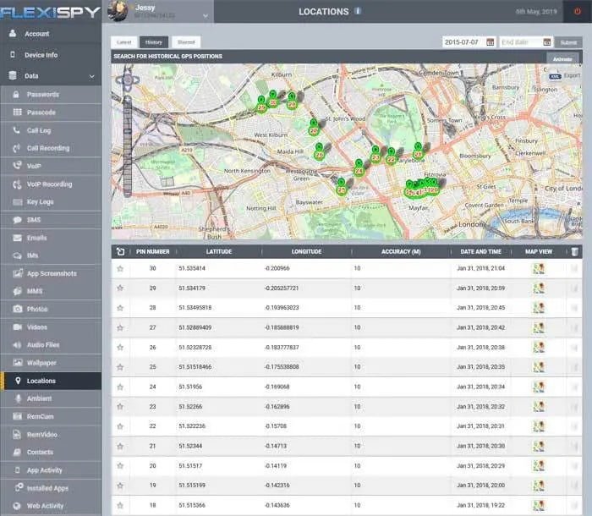
Task: Star the pin 29 row
Action: 120,288
